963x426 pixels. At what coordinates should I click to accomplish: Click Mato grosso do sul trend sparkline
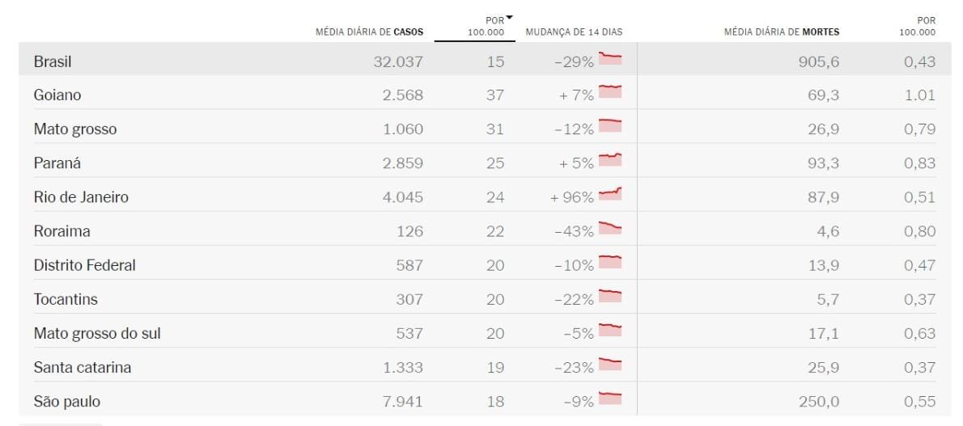[x=610, y=331]
